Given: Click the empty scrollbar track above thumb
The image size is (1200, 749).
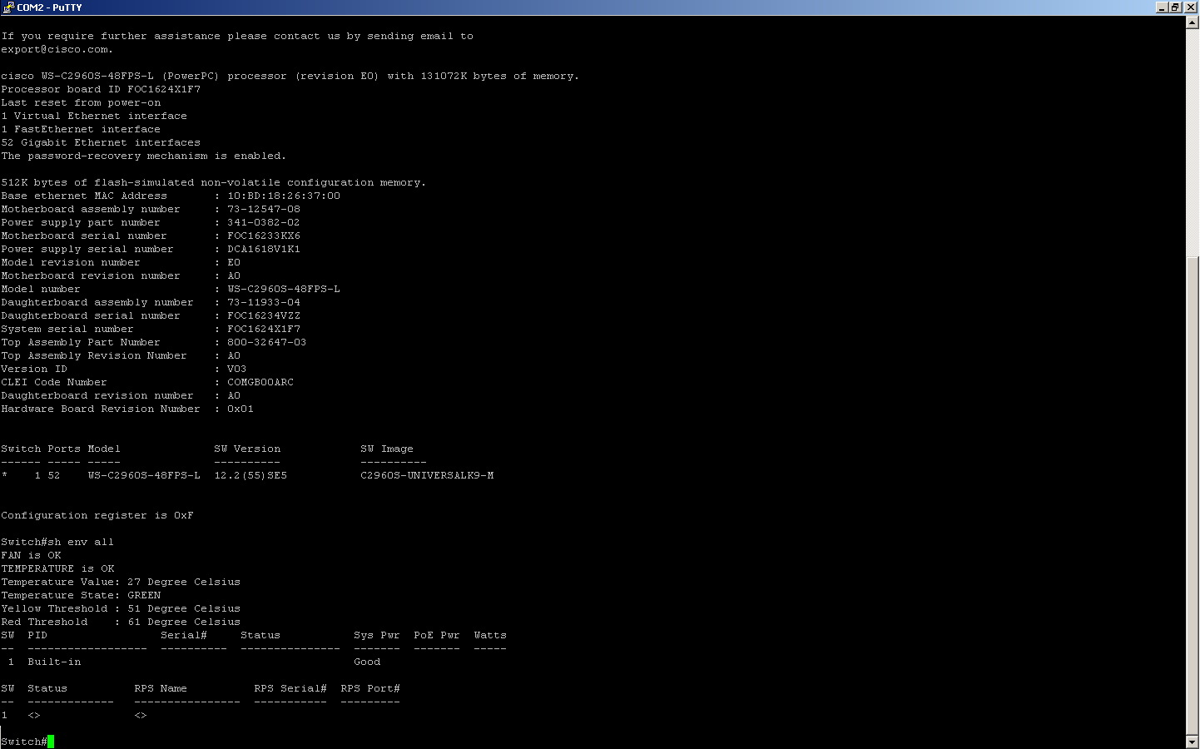Looking at the screenshot, I should click(x=1193, y=141).
